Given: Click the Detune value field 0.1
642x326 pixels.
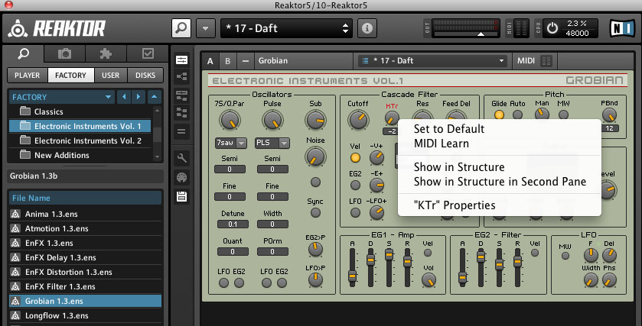Looking at the screenshot, I should point(233,224).
